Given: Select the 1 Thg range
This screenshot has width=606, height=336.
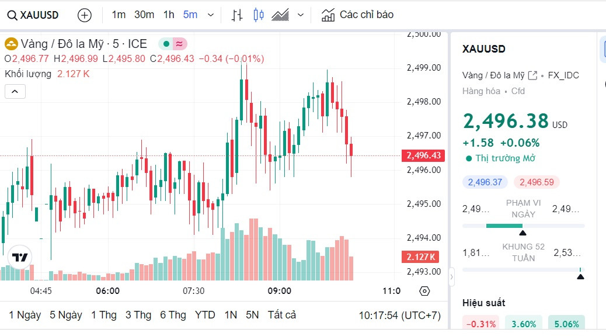Looking at the screenshot, I should (x=103, y=315).
